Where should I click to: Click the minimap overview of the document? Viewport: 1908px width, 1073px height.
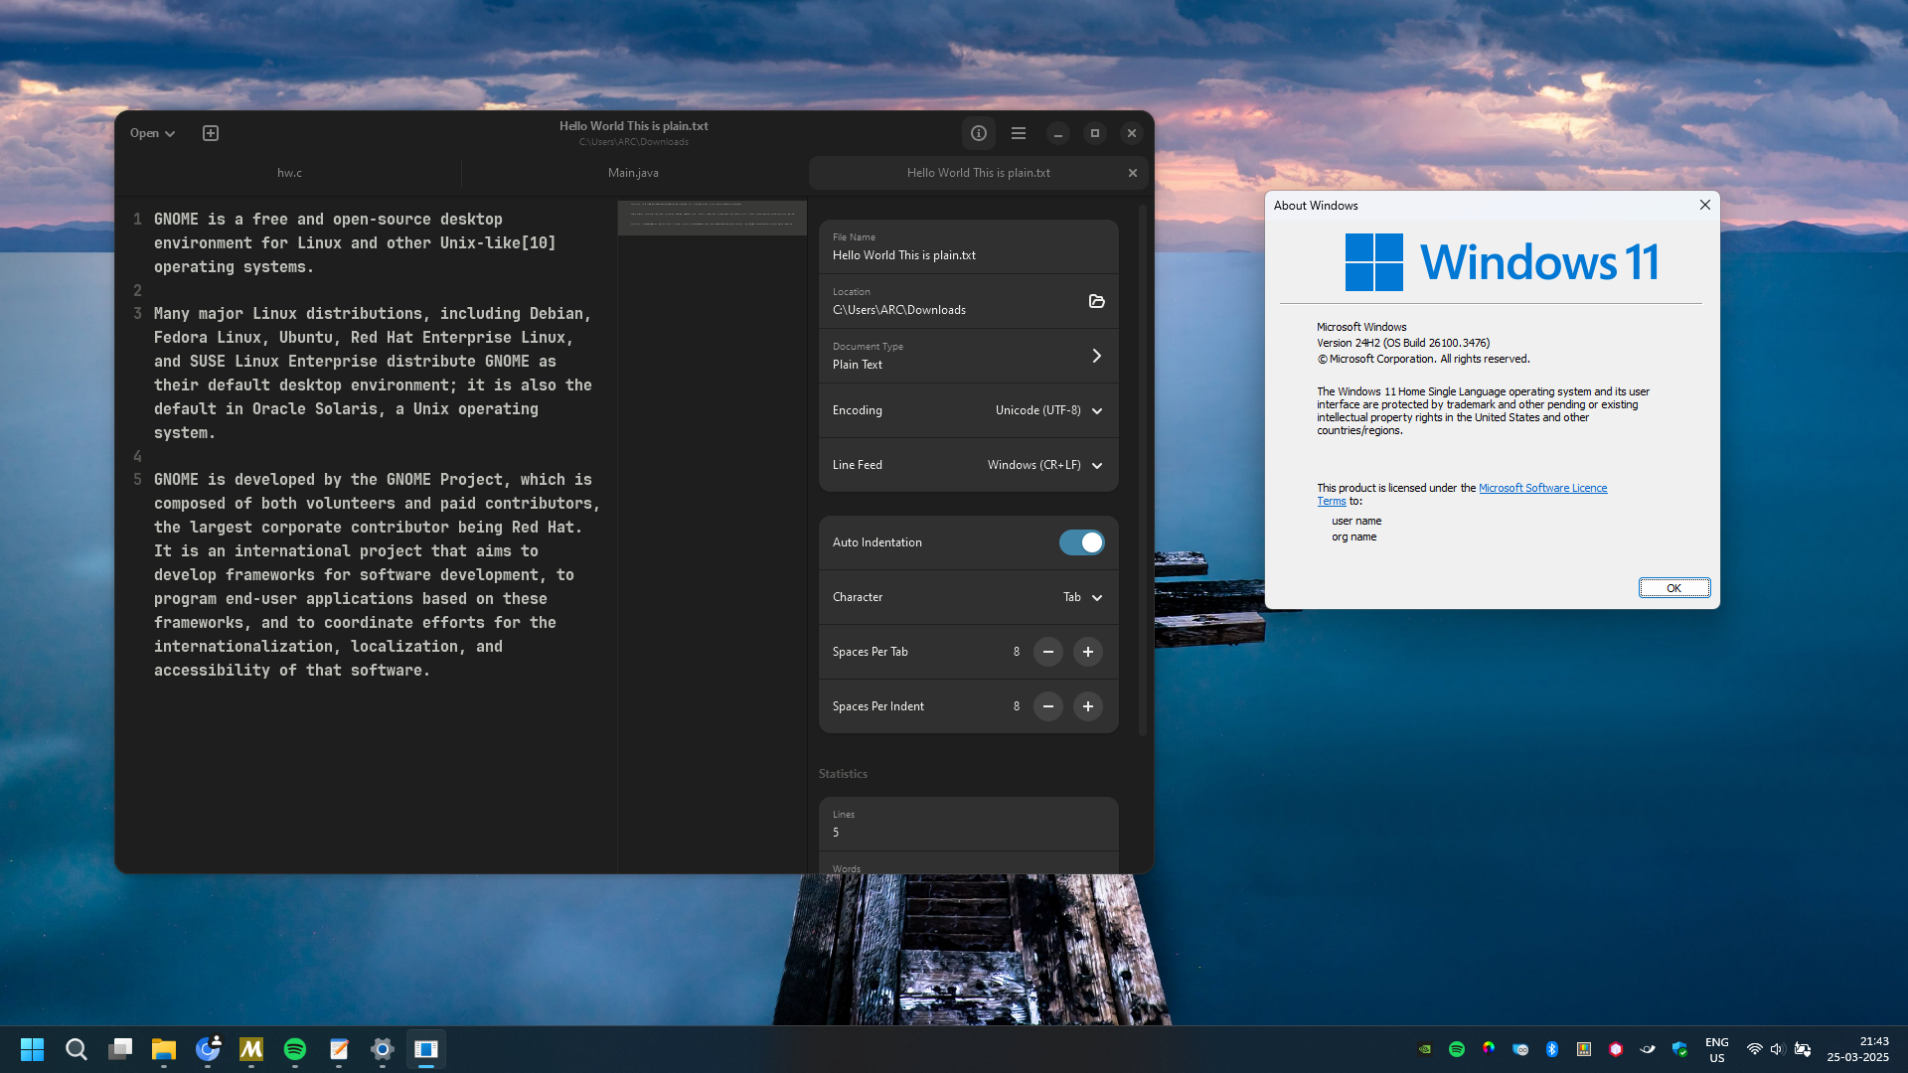point(713,218)
